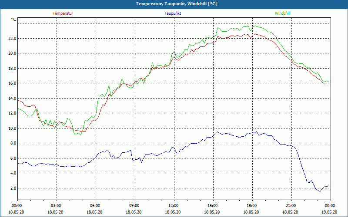348x217 pixels.
Task: Click the °C unit label on y-axis
Action: [14, 20]
